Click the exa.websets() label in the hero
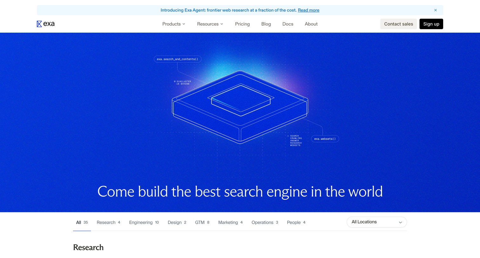This screenshot has width=480, height=258. coord(325,139)
